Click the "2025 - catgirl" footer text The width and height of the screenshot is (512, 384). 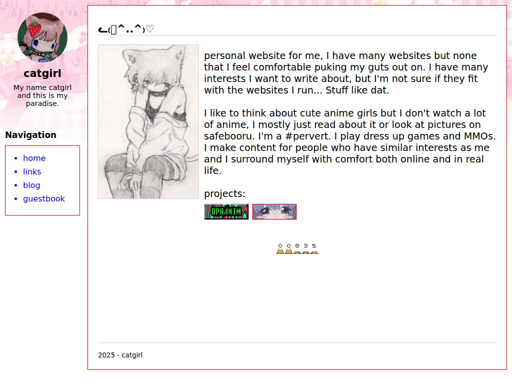pyautogui.click(x=120, y=355)
